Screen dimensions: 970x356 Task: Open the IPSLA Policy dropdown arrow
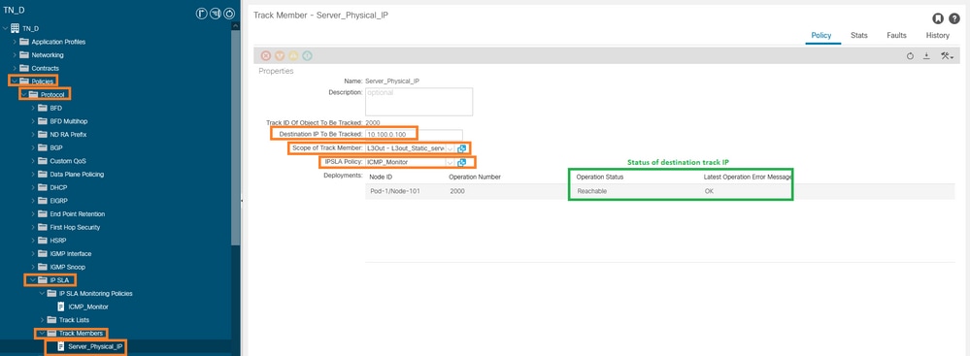[450, 163]
